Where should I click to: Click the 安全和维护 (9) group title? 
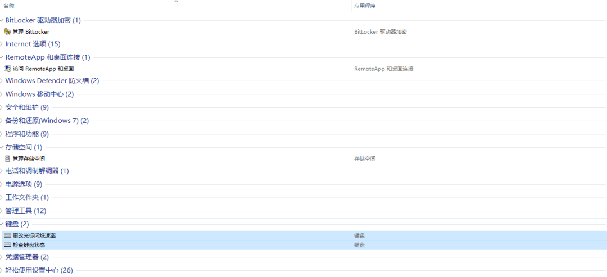[x=27, y=107]
